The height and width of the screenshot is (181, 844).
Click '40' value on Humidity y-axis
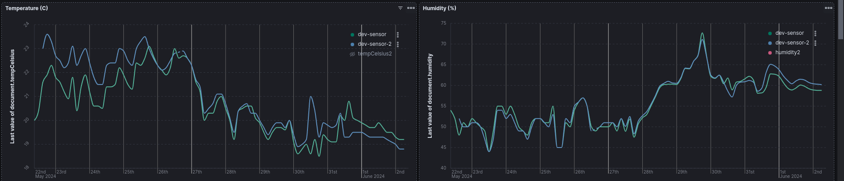[443, 168]
